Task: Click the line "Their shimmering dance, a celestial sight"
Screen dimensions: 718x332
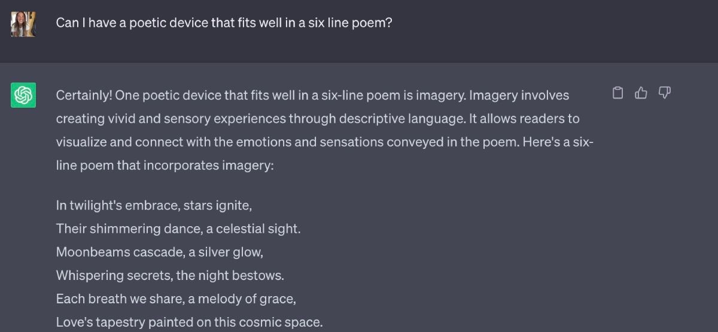Action: (x=178, y=229)
